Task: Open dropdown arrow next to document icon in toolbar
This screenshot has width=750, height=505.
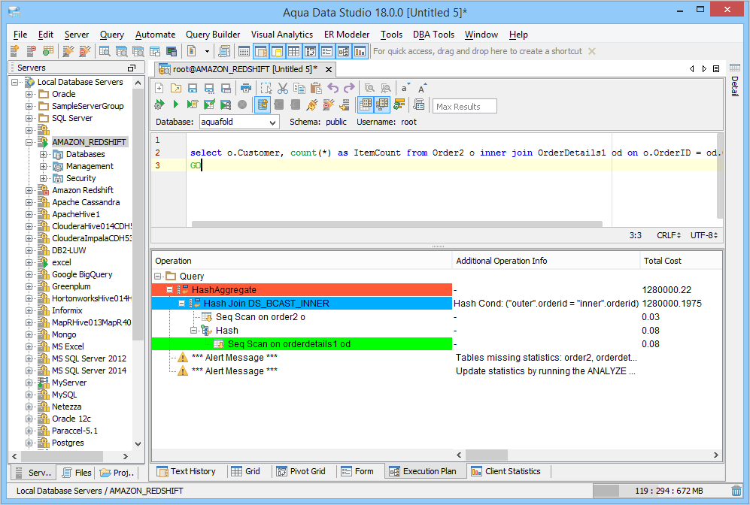Action: 207,51
